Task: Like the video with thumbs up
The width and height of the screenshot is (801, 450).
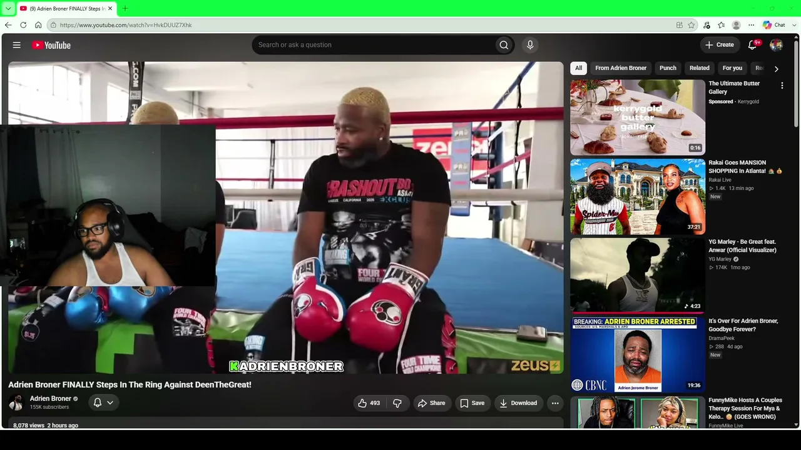Action: (x=369, y=403)
